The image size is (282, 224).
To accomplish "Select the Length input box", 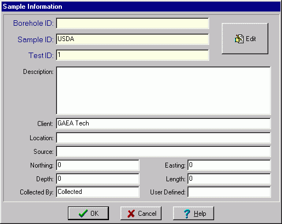I will click(x=229, y=179).
